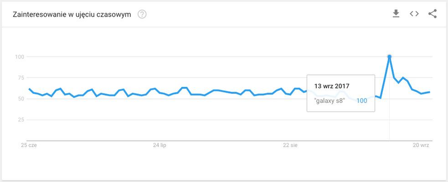Screen dimensions: 448x182
Task: Click the share icon
Action: point(433,14)
